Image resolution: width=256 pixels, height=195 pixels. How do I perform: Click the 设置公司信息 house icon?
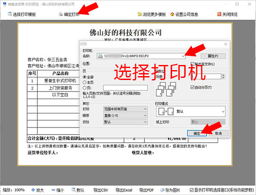click(172, 14)
